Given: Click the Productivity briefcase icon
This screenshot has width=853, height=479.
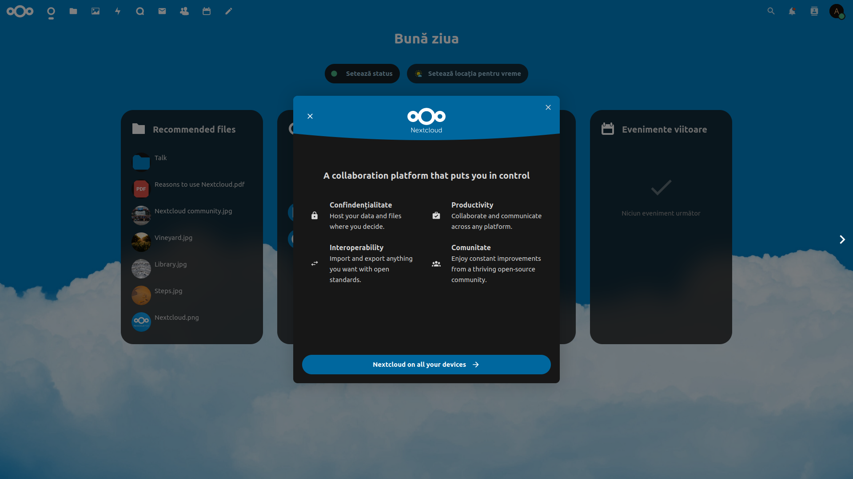Looking at the screenshot, I should coord(436,216).
